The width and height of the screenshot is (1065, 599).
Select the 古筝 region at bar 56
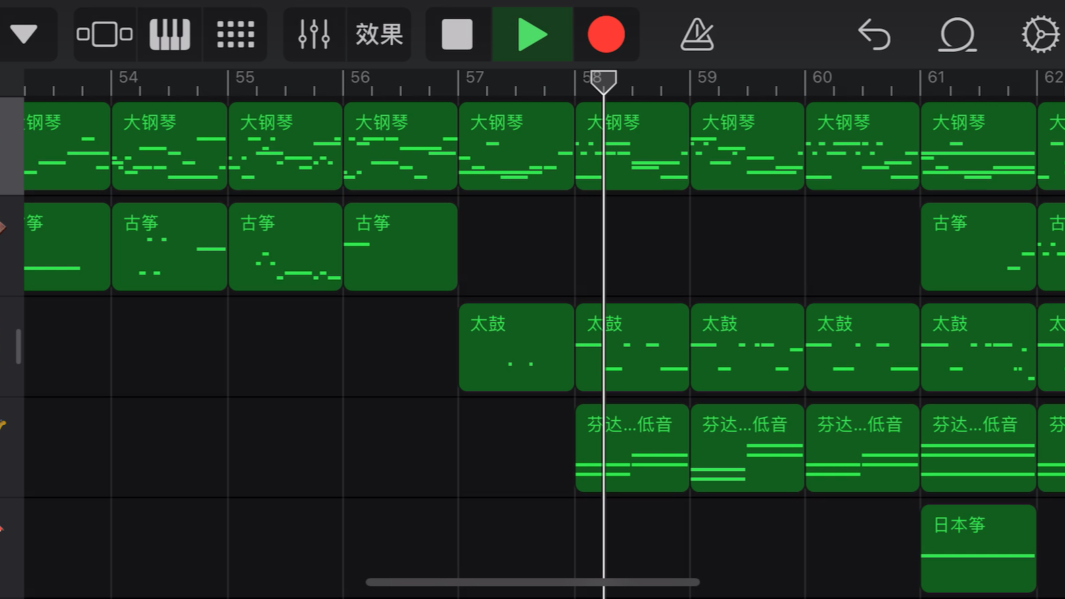coord(400,247)
